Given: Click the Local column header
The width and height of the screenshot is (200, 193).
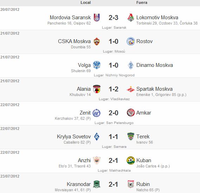Looking at the screenshot, I should [x=85, y=2].
